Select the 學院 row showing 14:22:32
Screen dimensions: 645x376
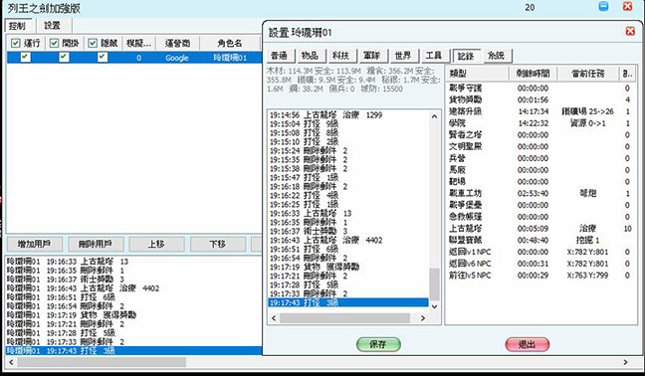540,123
